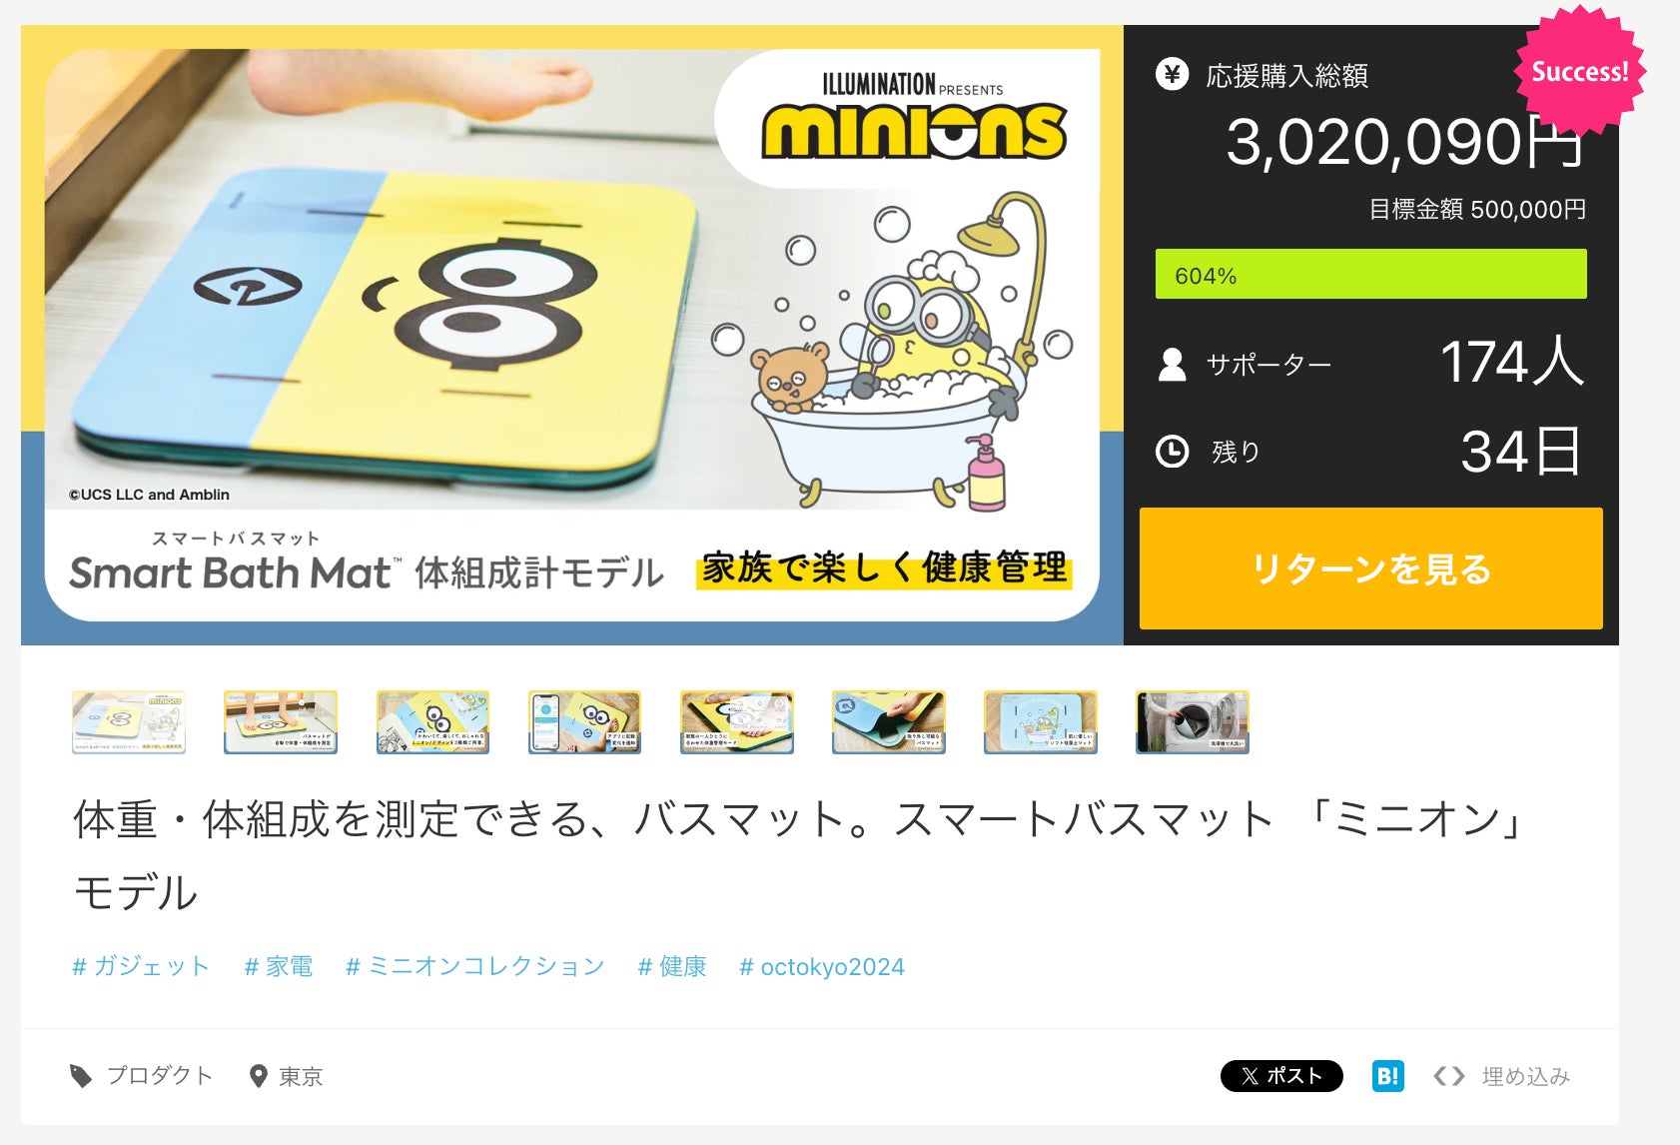Open the #ガジェット tag link

click(x=141, y=966)
